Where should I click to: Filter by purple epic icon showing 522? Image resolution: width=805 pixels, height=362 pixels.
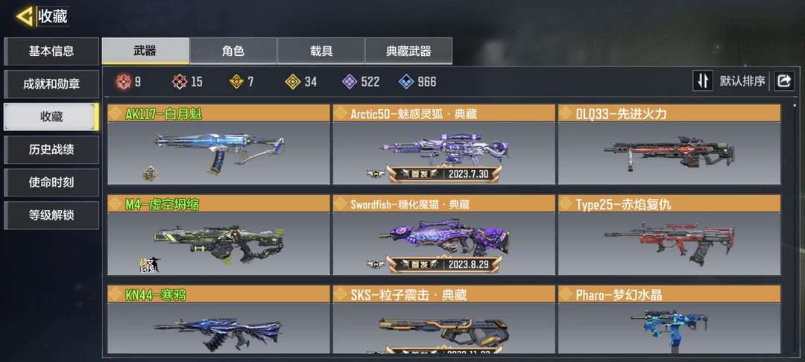coord(350,81)
